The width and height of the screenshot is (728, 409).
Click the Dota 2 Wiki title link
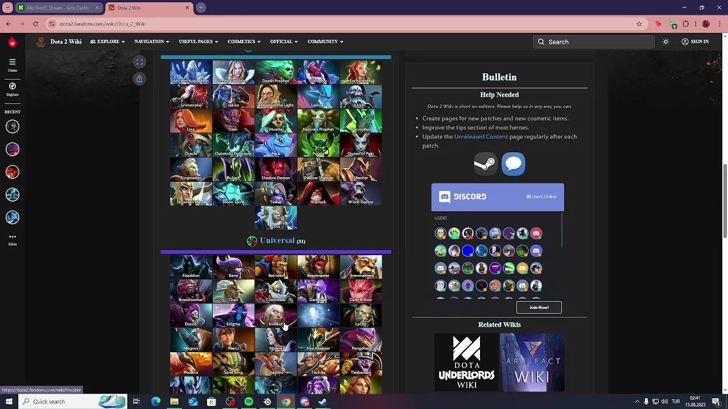pyautogui.click(x=66, y=41)
